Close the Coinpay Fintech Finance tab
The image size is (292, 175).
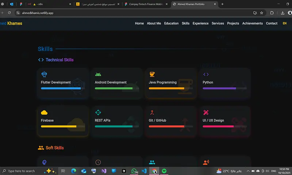tap(166, 4)
